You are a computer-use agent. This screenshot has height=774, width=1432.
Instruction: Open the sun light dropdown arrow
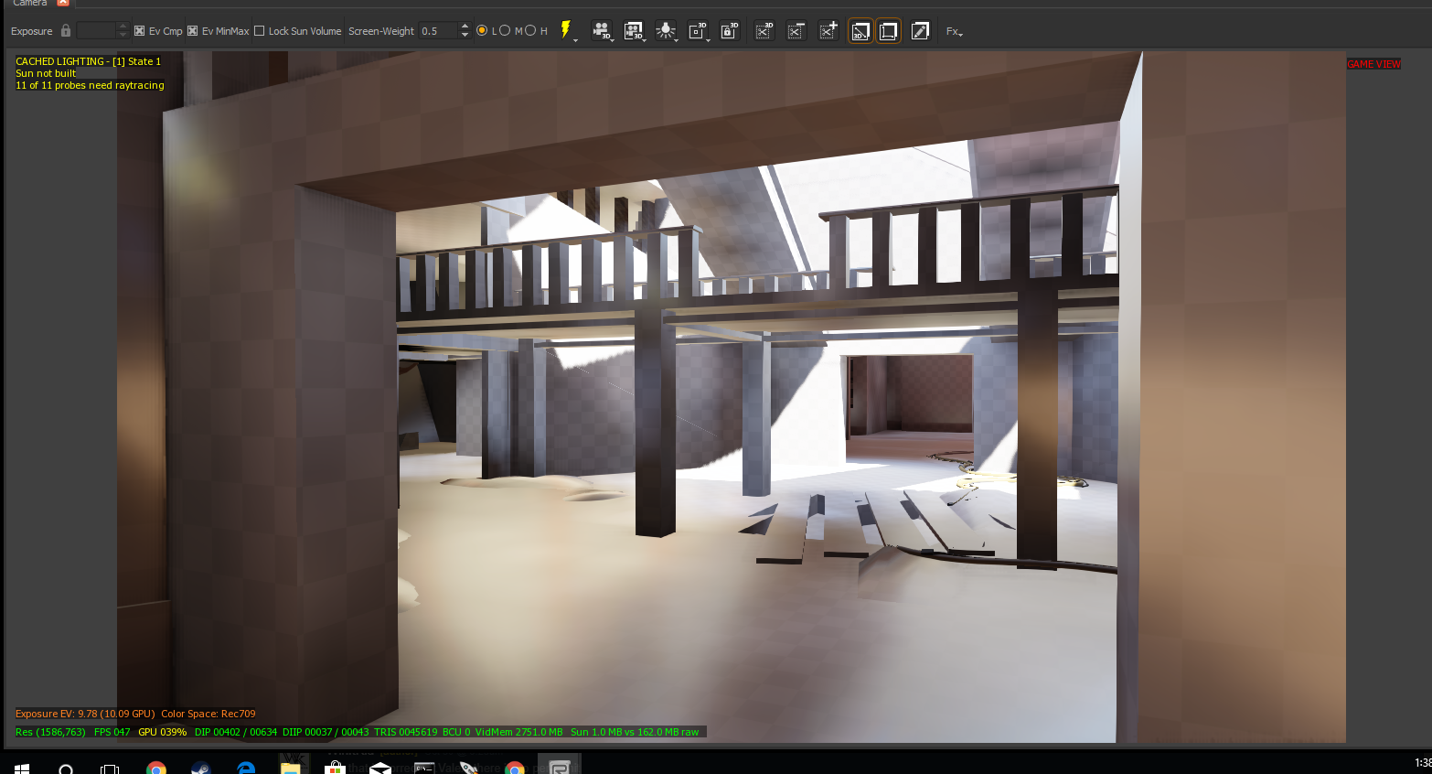pos(676,40)
